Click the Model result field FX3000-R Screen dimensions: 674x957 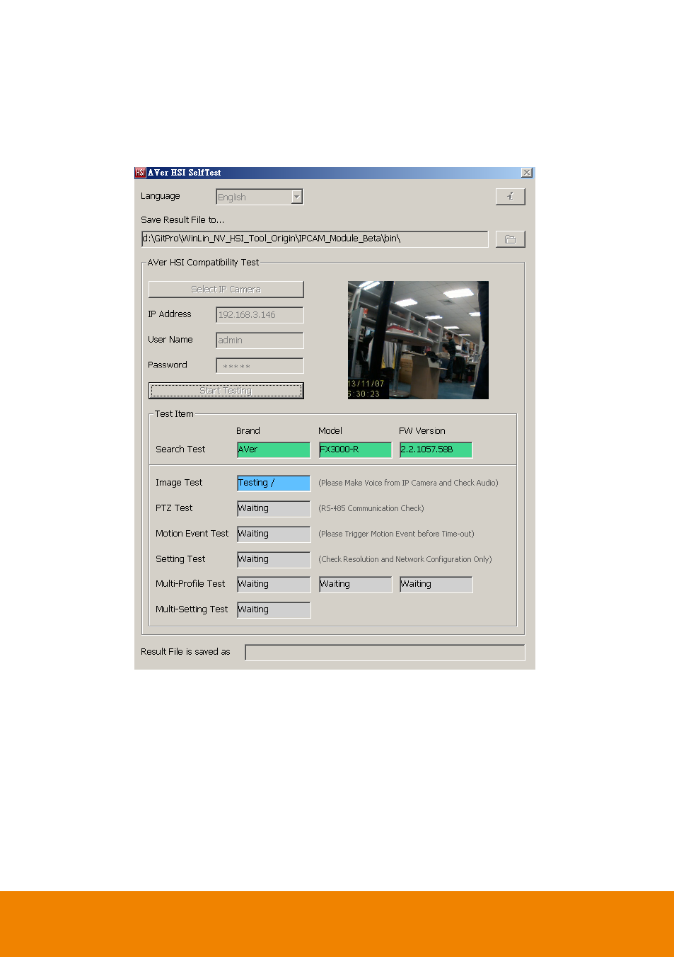pyautogui.click(x=355, y=449)
